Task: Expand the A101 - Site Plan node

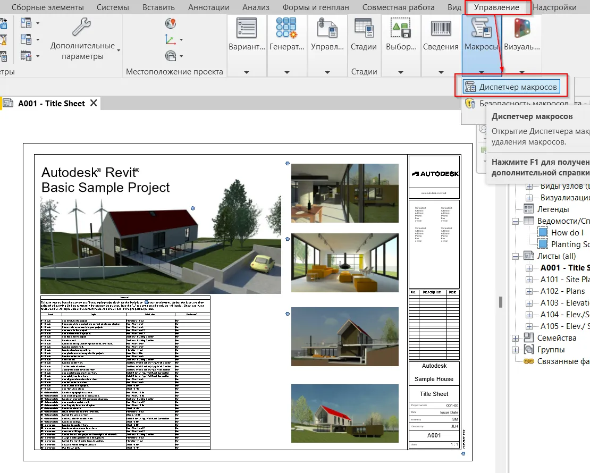Action: pos(529,280)
